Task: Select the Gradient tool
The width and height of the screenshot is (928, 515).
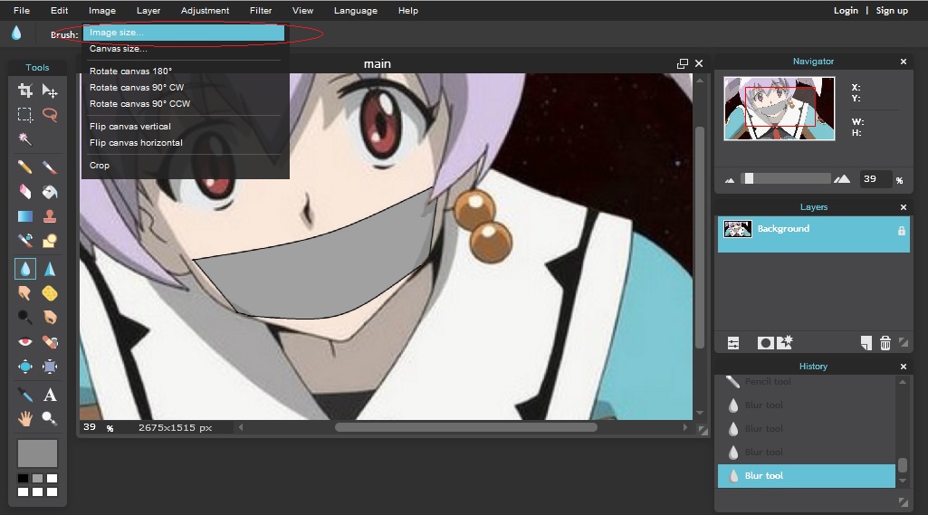Action: pyautogui.click(x=24, y=216)
